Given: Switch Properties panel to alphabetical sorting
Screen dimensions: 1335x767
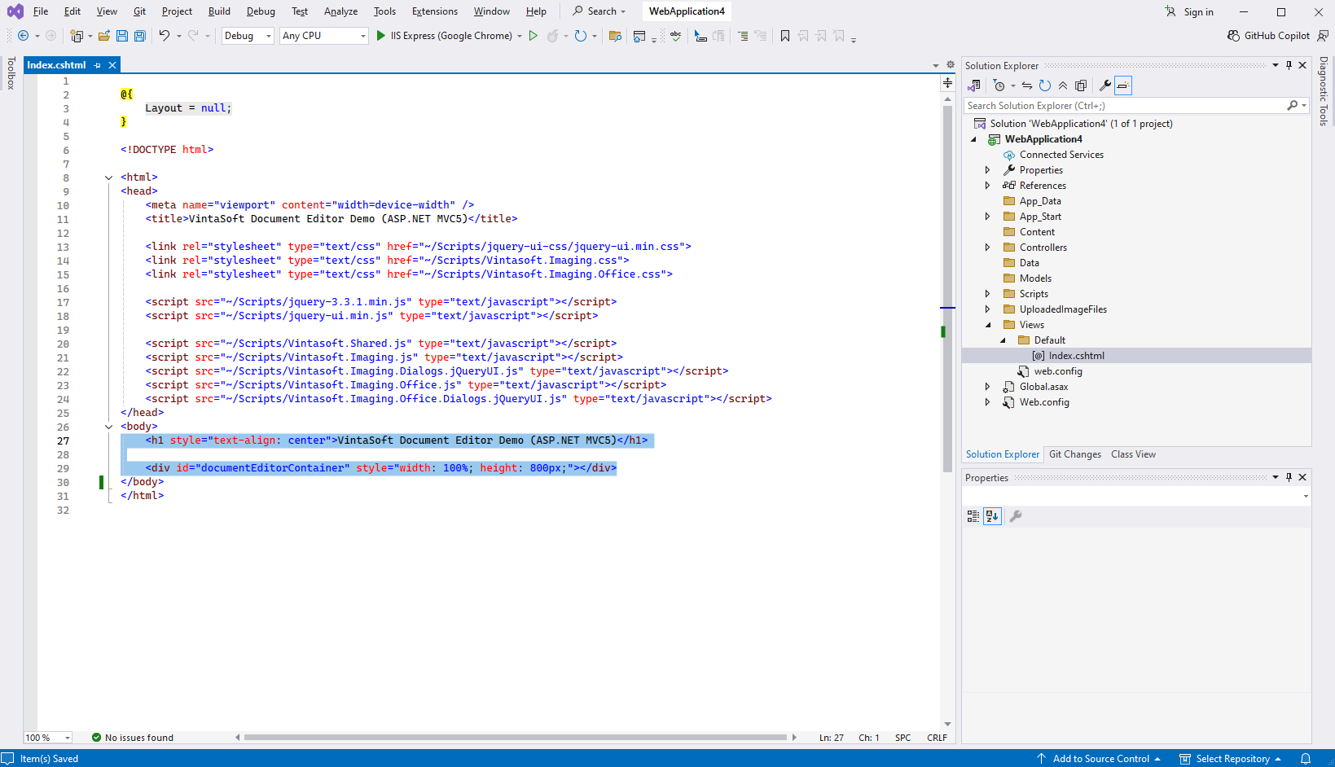Looking at the screenshot, I should pyautogui.click(x=992, y=516).
